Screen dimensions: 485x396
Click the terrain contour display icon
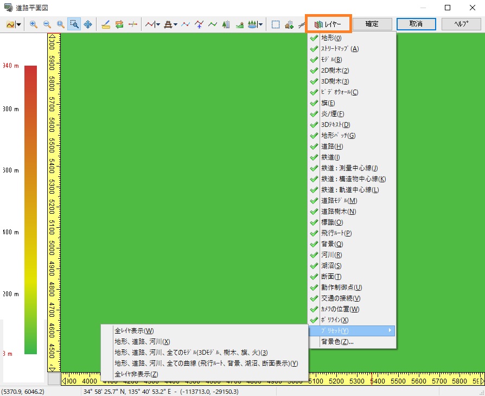[10, 24]
